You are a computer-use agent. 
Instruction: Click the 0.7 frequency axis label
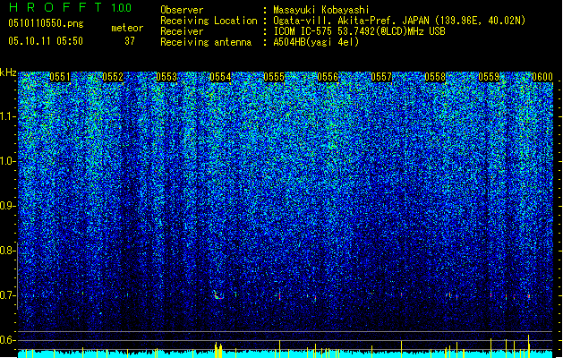(x=7, y=295)
